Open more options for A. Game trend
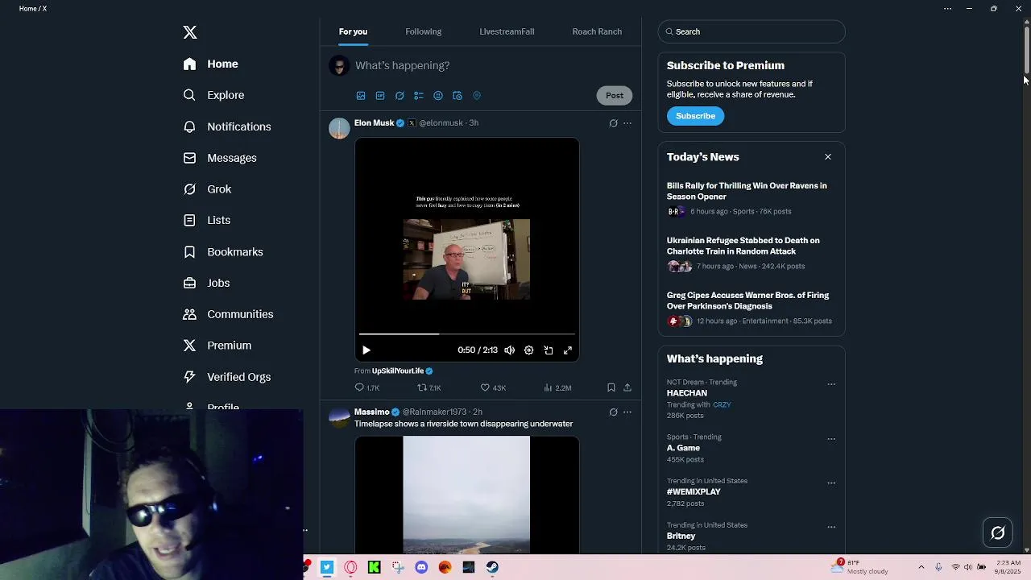The height and width of the screenshot is (580, 1031). (x=831, y=439)
